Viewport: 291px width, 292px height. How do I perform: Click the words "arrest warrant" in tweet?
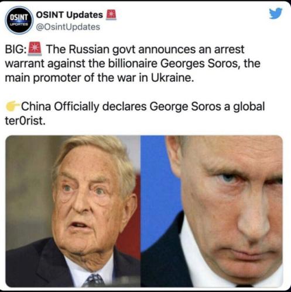coord(125,56)
